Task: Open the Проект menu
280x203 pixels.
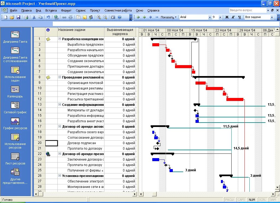Action: 95,10
